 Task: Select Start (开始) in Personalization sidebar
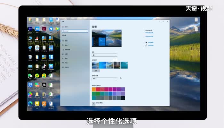click(x=65, y=63)
